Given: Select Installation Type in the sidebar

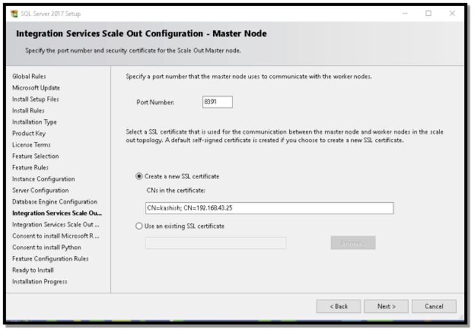Looking at the screenshot, I should (35, 122).
